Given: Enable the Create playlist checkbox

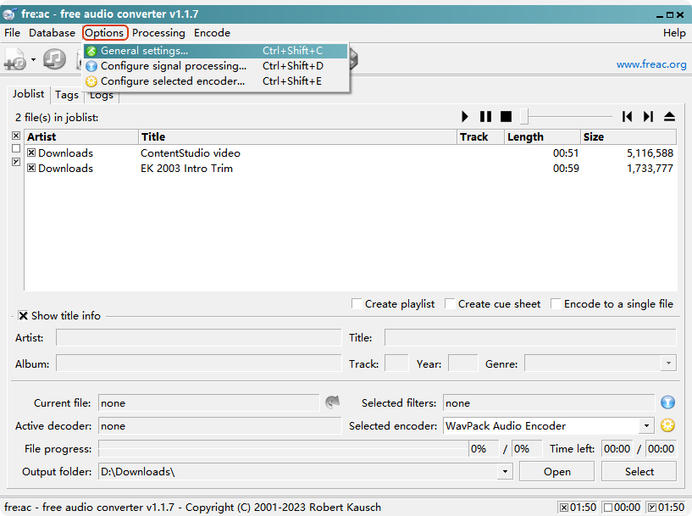Looking at the screenshot, I should pos(357,304).
